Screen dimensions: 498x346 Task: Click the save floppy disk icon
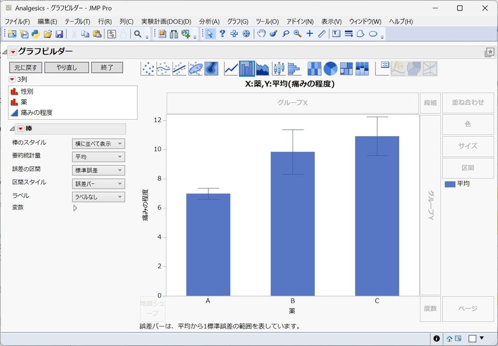[x=59, y=34]
